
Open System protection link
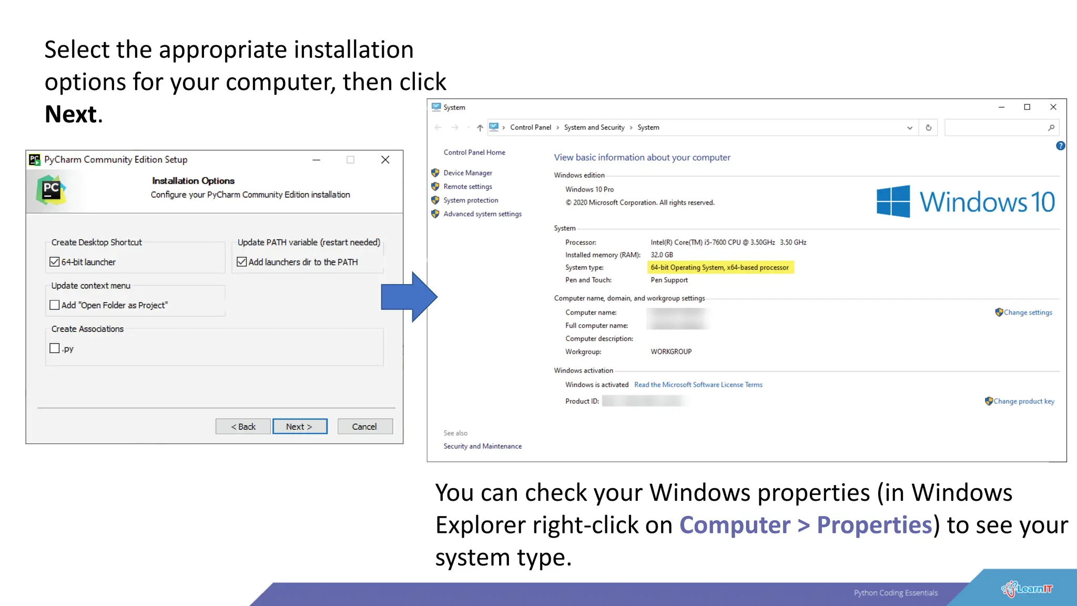click(471, 200)
